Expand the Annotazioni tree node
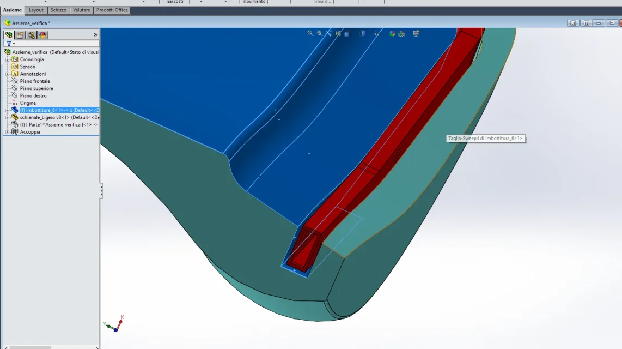Image resolution: width=622 pixels, height=349 pixels. [x=7, y=74]
